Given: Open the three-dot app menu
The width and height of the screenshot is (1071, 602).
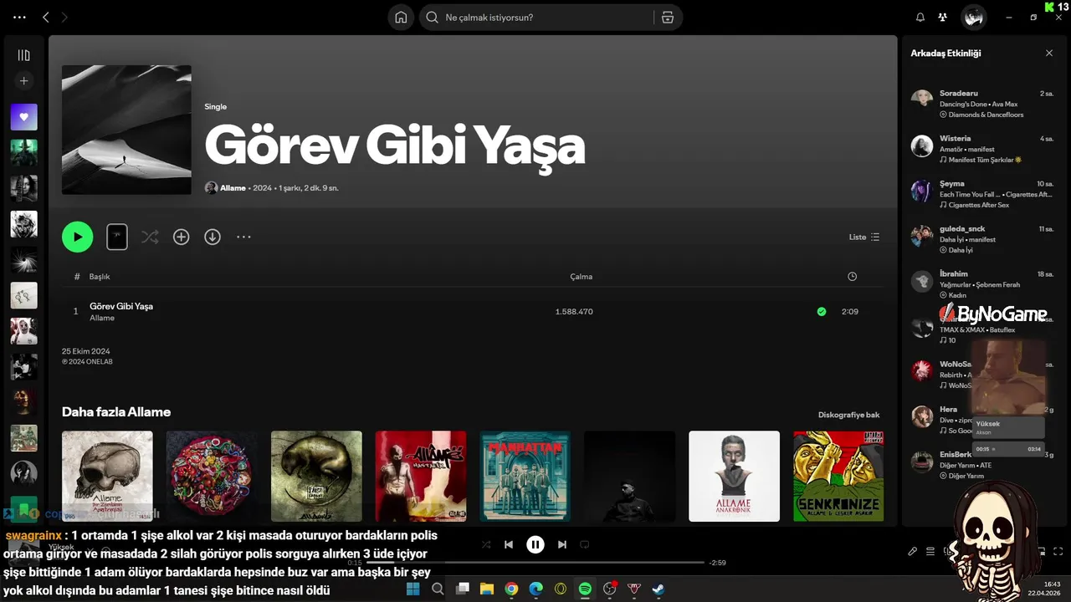Looking at the screenshot, I should 20,17.
